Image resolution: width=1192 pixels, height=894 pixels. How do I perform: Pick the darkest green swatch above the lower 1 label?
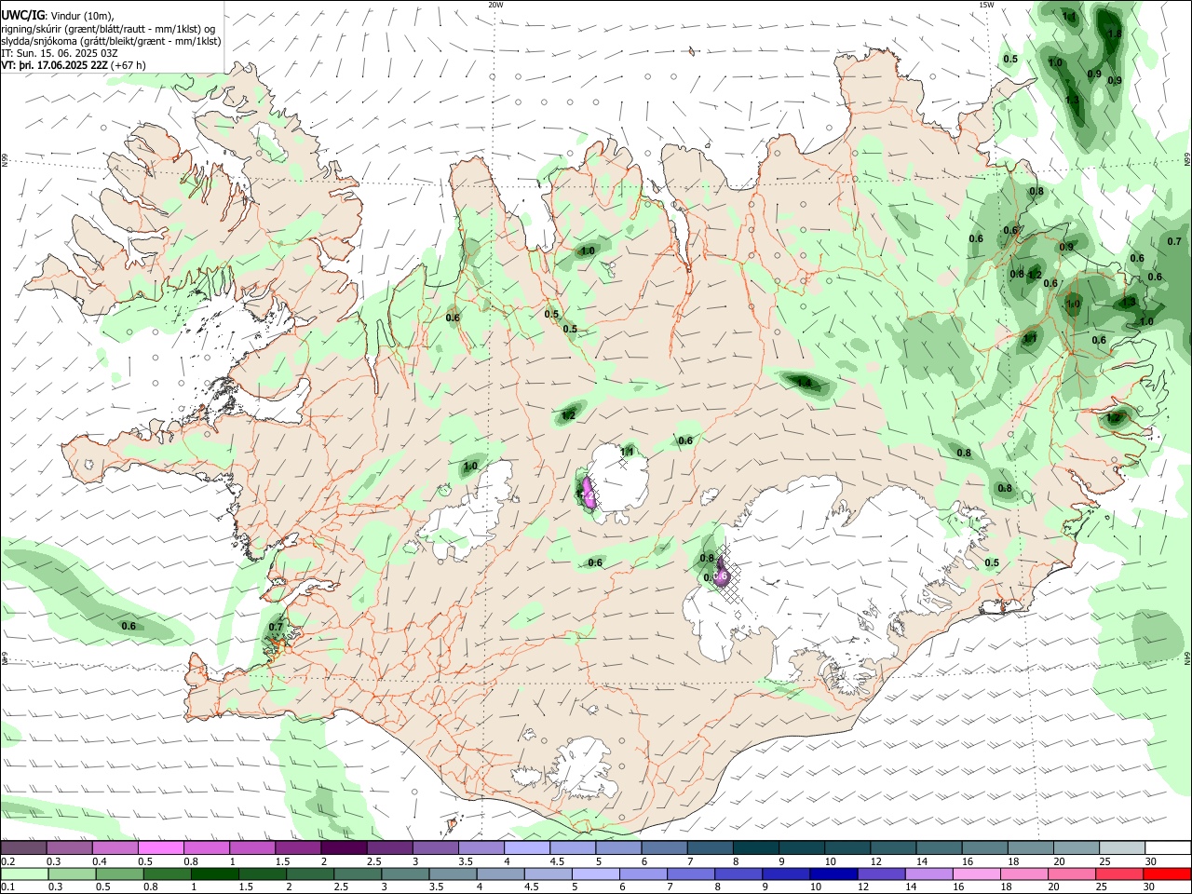tap(215, 874)
